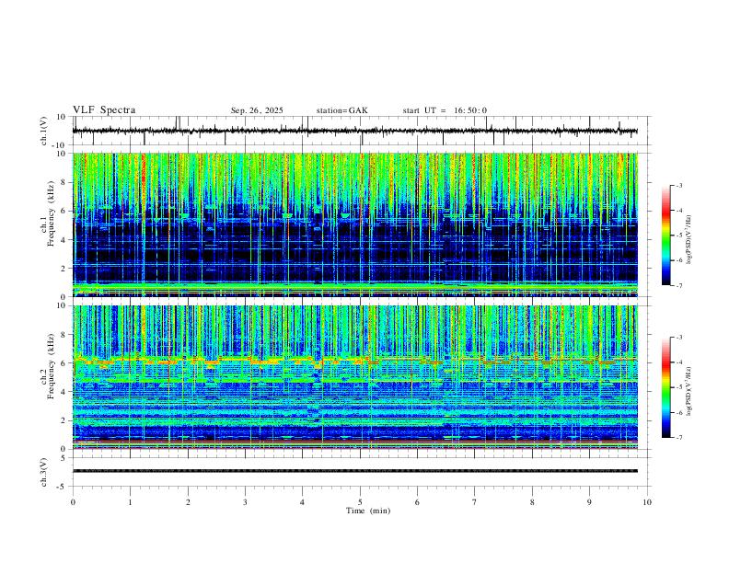Click time axis tick label "2"
Viewport: 729px width, 563px height.
click(188, 502)
